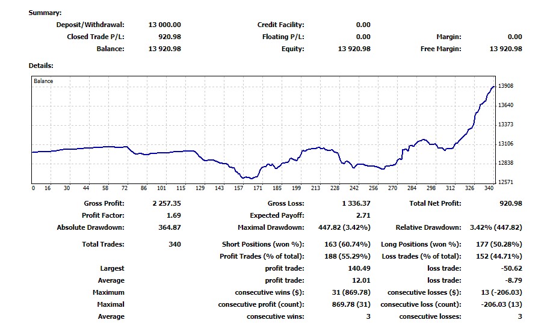Select the Total Net Profit value
The width and height of the screenshot is (553, 323).
click(510, 203)
